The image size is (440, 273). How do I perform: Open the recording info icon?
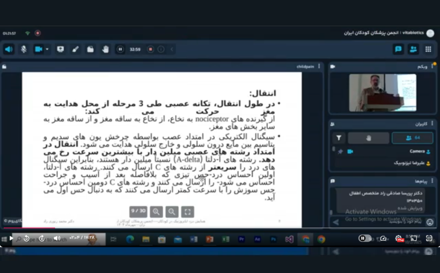point(161,49)
